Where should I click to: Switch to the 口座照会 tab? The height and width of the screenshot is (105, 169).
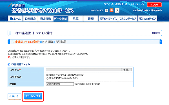(x=30, y=19)
